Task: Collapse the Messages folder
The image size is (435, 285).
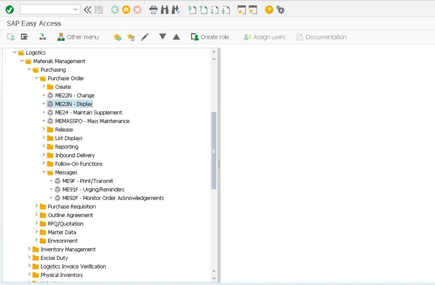Action: click(x=44, y=172)
